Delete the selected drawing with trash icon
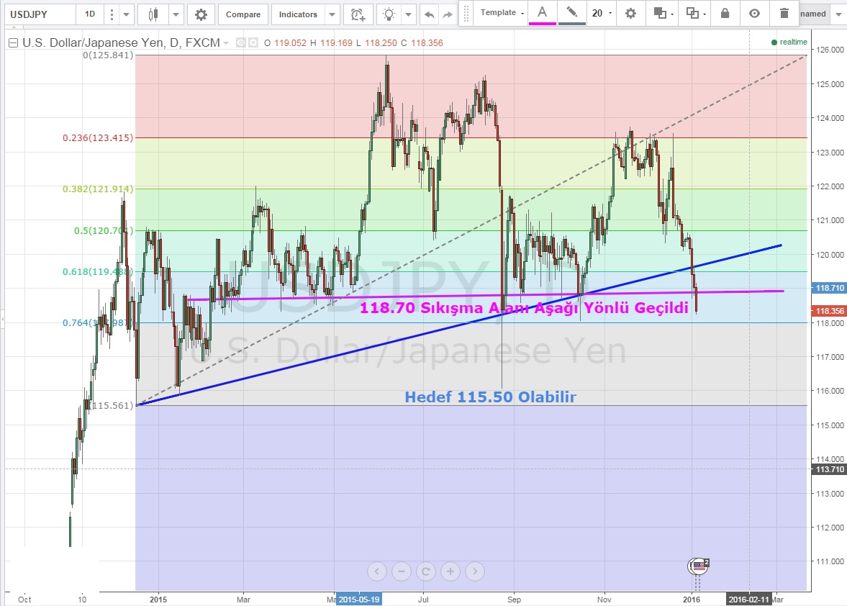 tap(784, 13)
